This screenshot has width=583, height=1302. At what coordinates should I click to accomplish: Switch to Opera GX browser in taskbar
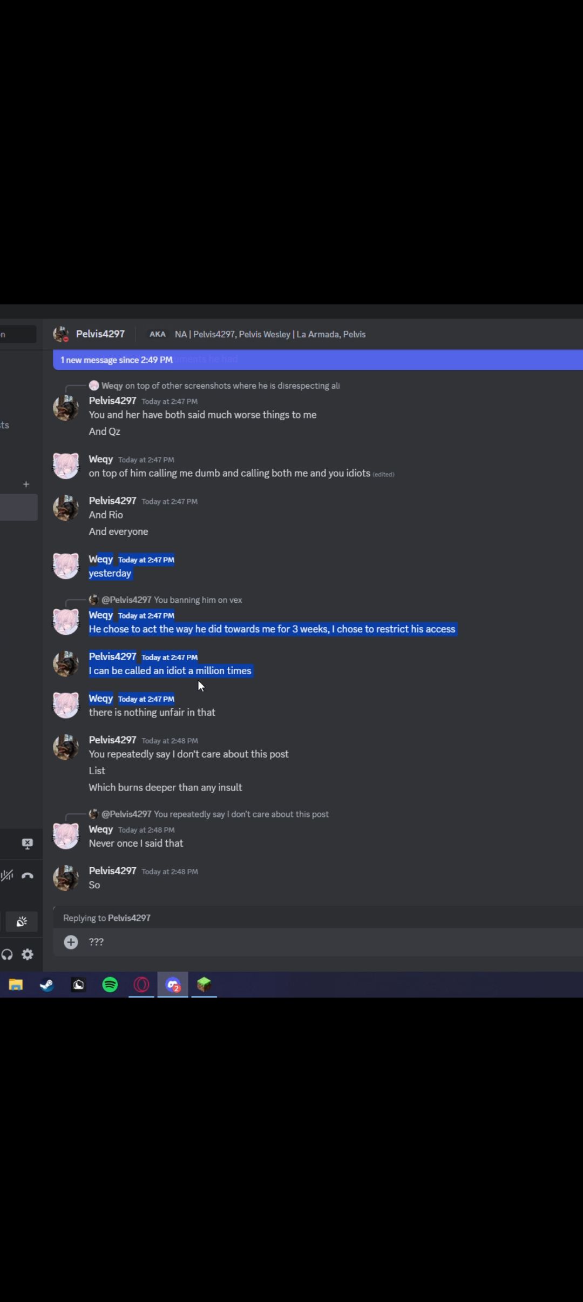pyautogui.click(x=141, y=985)
